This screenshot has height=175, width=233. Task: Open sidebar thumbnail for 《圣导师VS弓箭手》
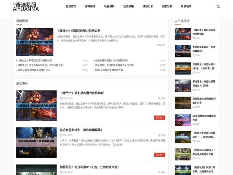tap(183, 154)
